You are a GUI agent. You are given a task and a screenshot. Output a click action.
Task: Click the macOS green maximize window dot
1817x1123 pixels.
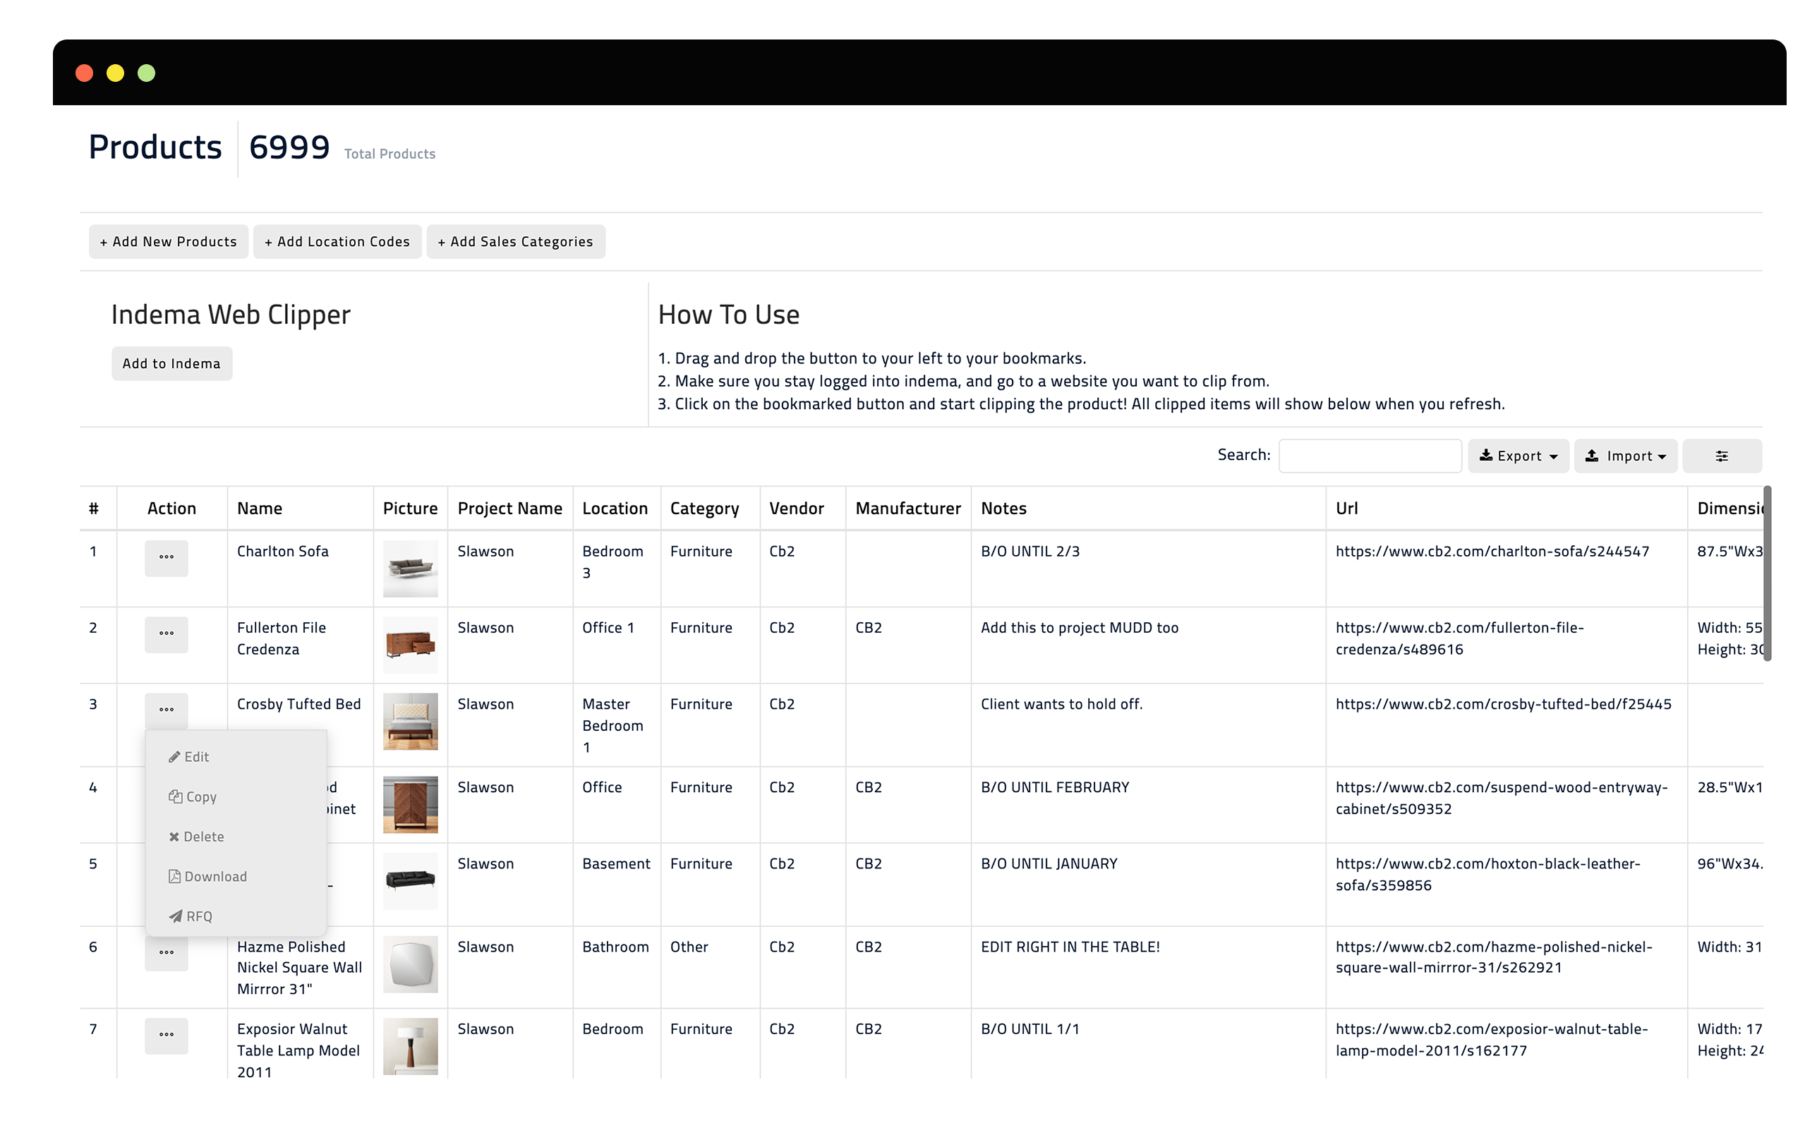tap(146, 73)
